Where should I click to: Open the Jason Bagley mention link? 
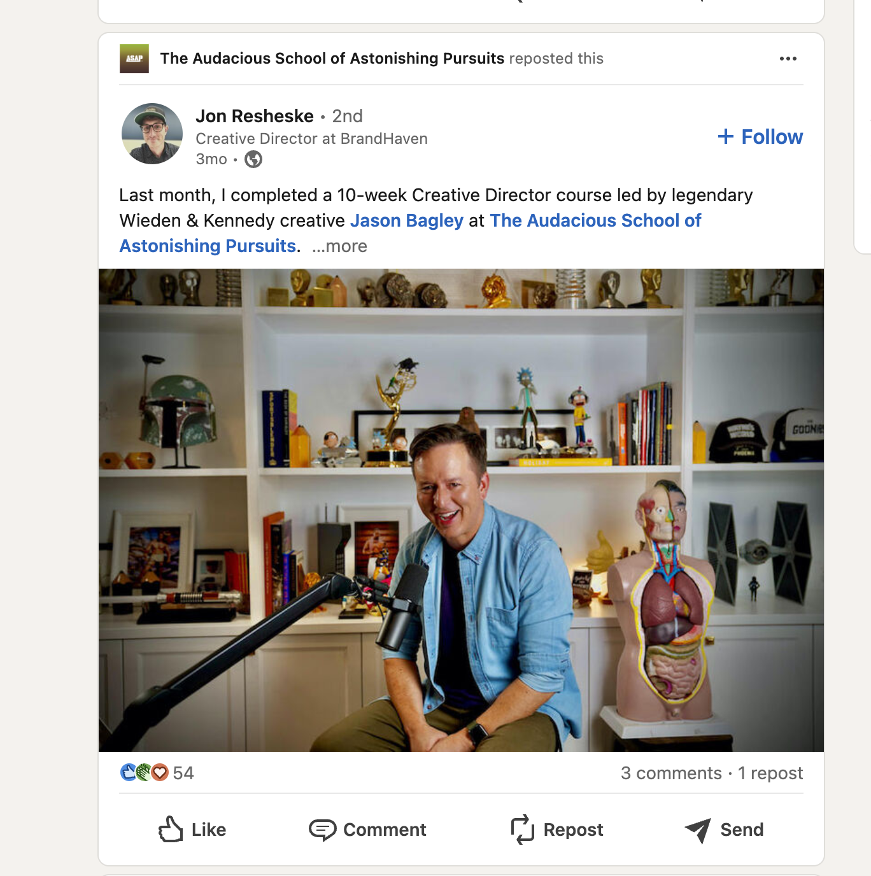pyautogui.click(x=406, y=220)
